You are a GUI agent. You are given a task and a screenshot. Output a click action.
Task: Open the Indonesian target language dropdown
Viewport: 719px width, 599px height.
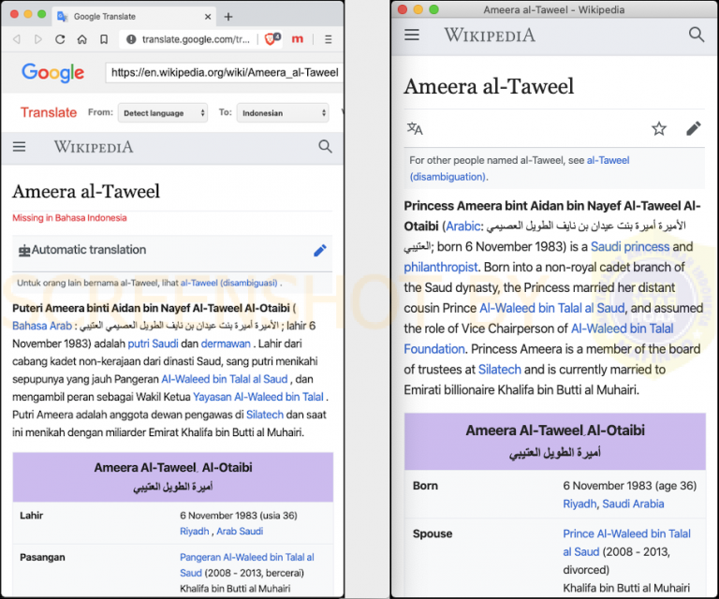point(283,112)
